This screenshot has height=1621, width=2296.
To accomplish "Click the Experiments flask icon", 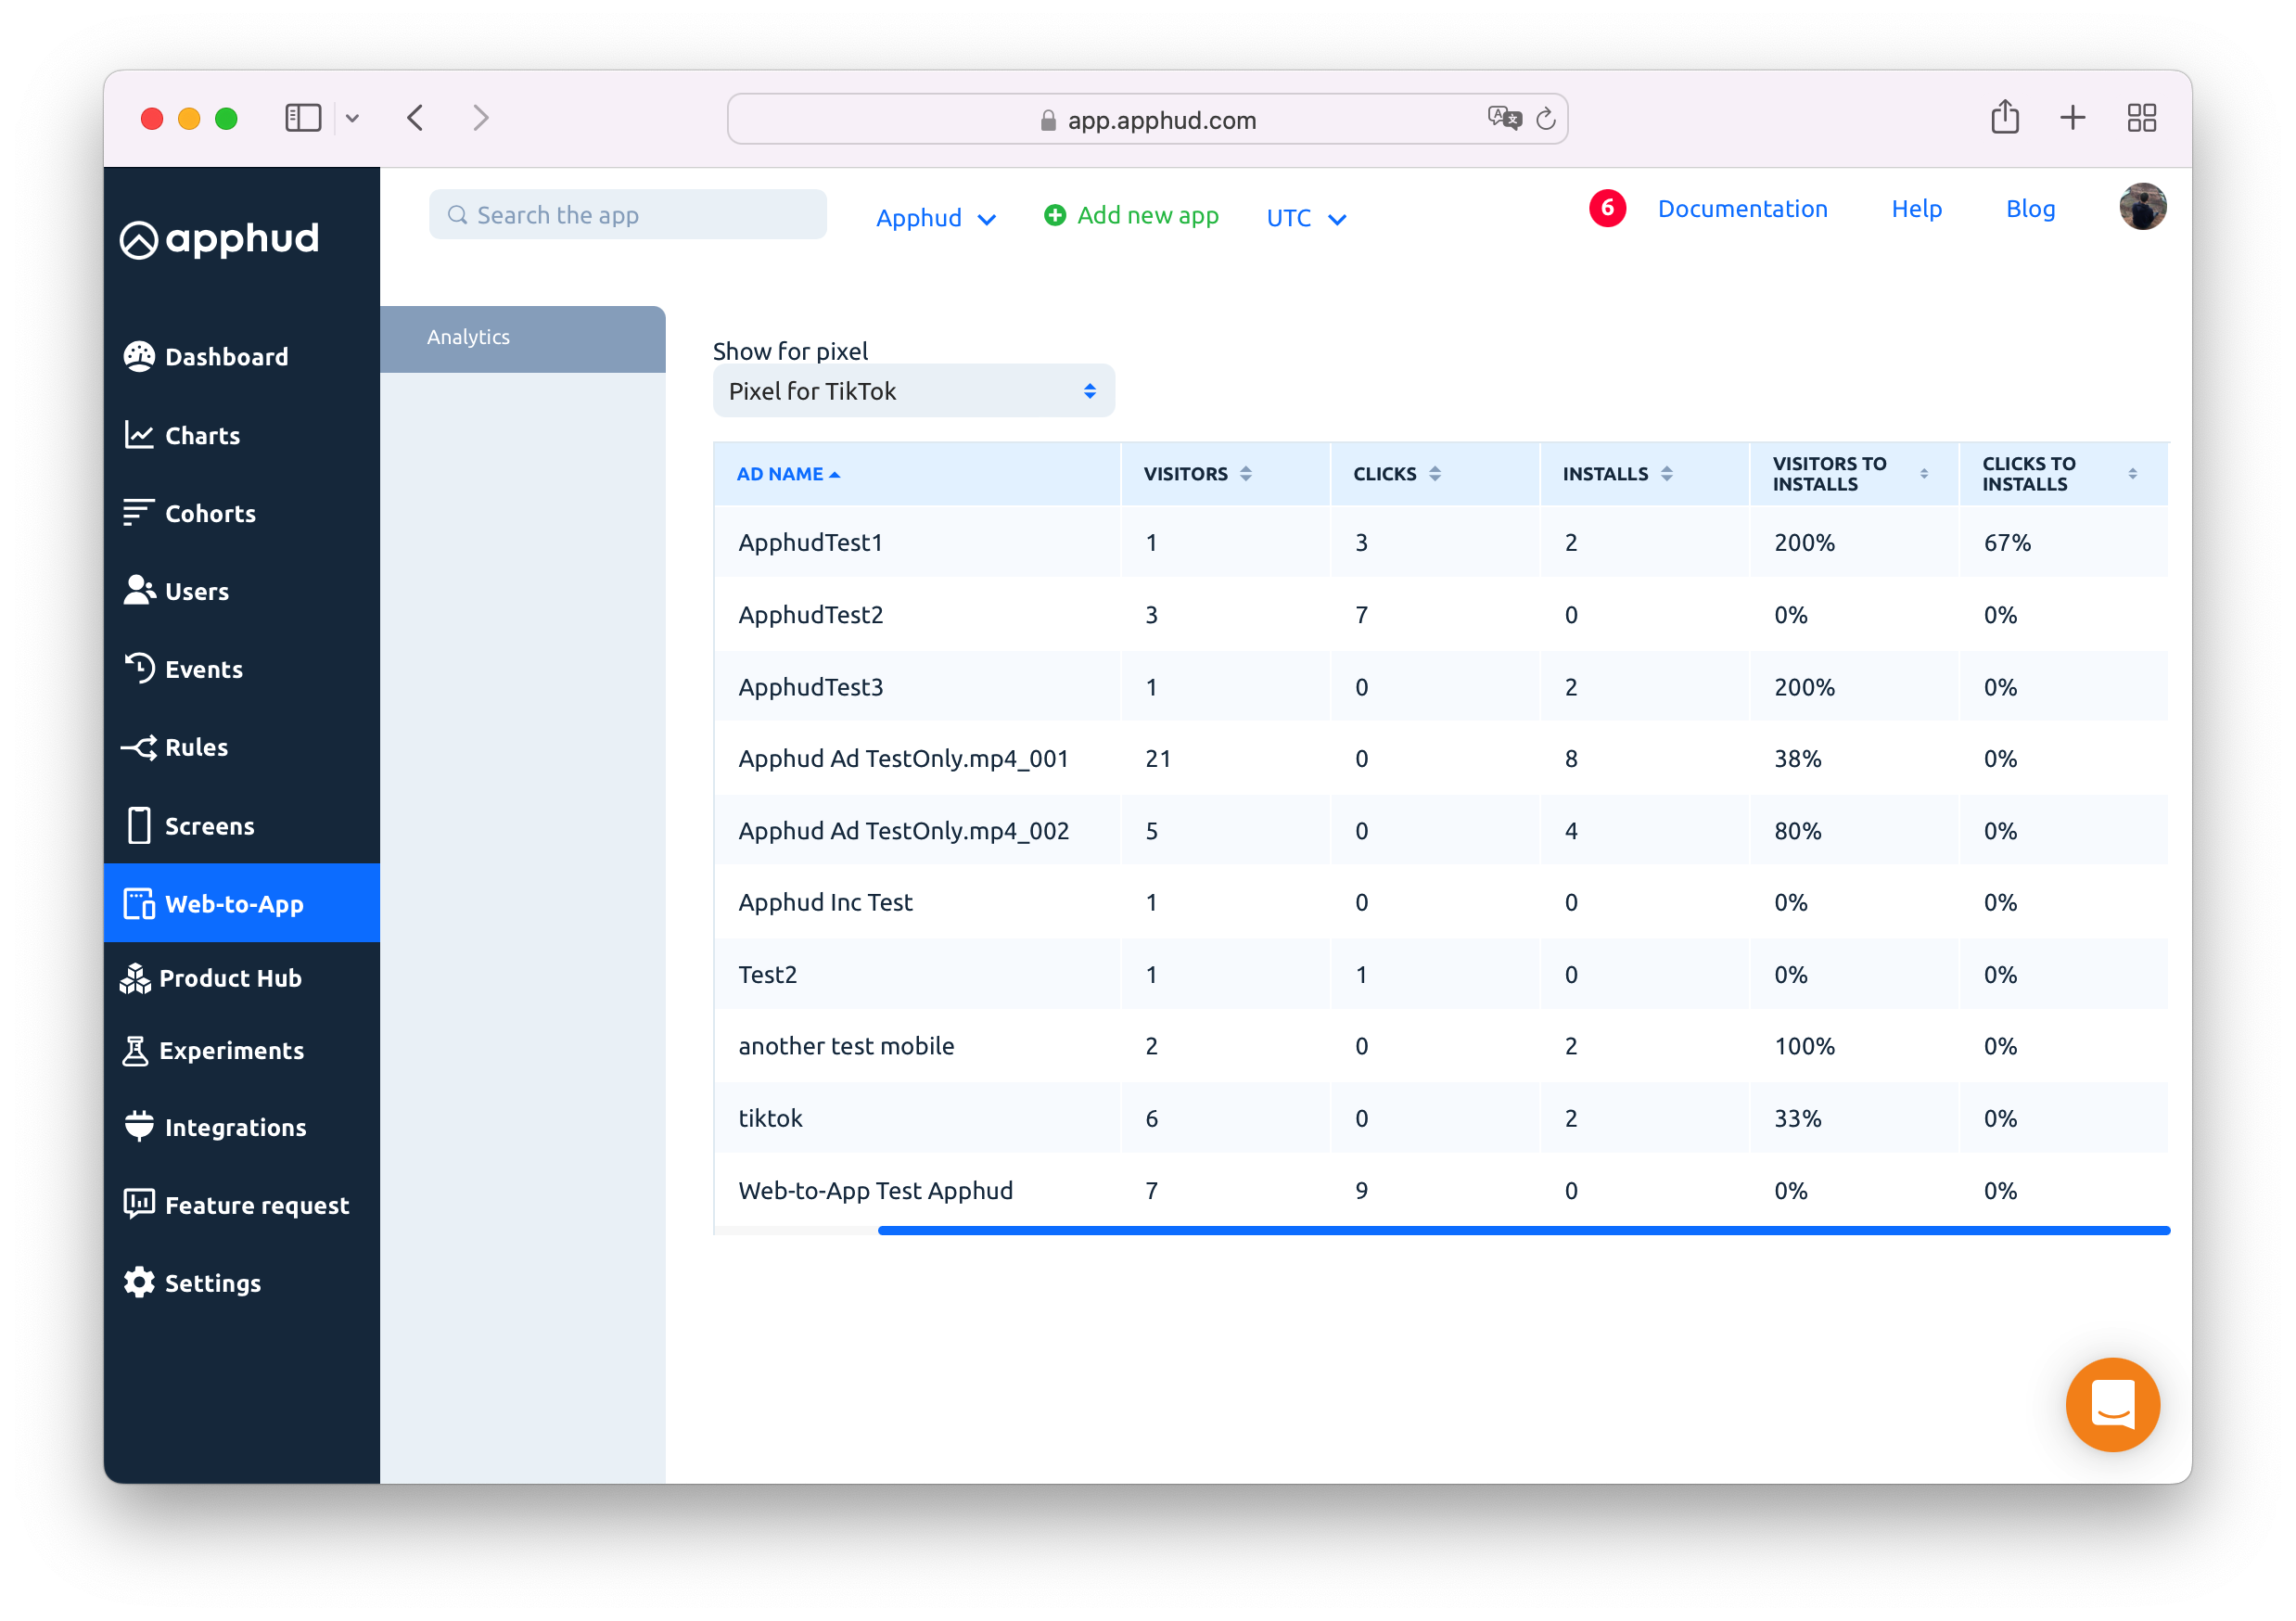I will click(x=135, y=1050).
